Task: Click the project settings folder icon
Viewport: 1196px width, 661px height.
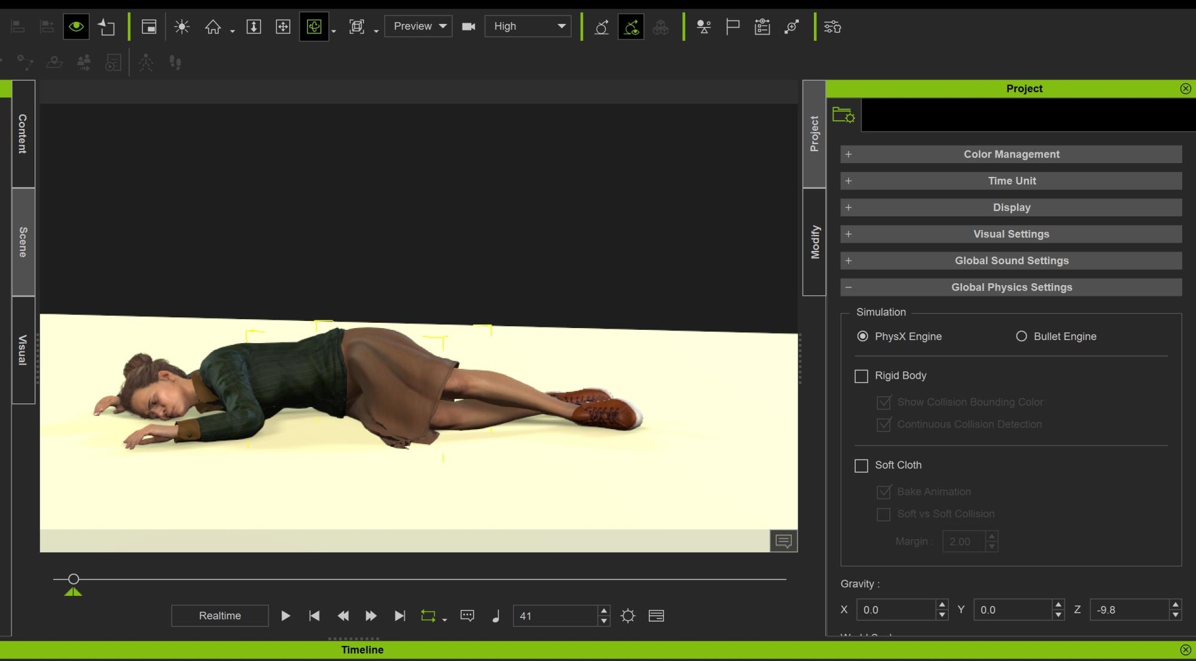Action: pos(844,115)
